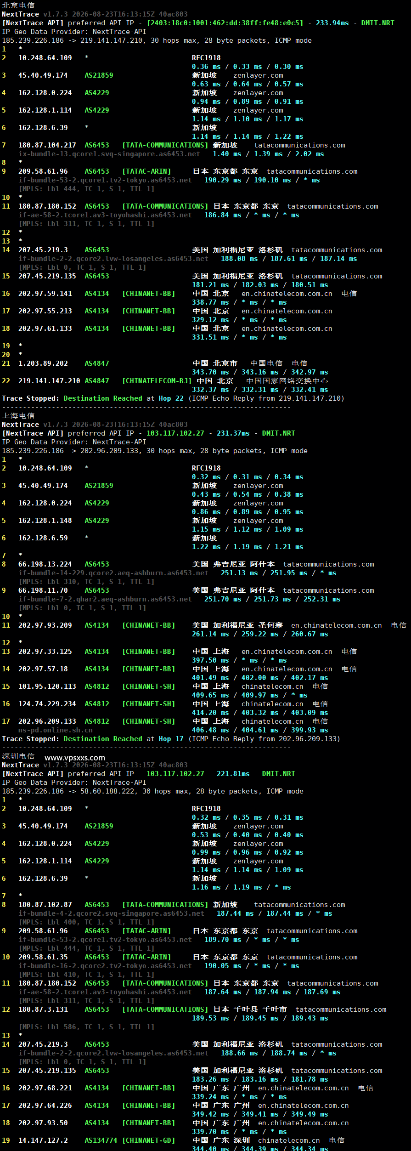Click the 千叶市 location label
The image size is (411, 1151).
(x=275, y=1009)
